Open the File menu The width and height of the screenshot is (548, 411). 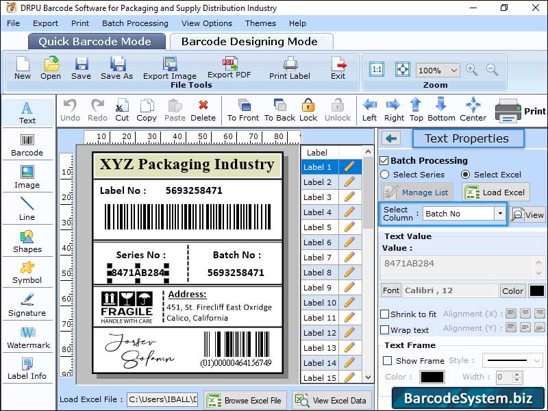13,23
